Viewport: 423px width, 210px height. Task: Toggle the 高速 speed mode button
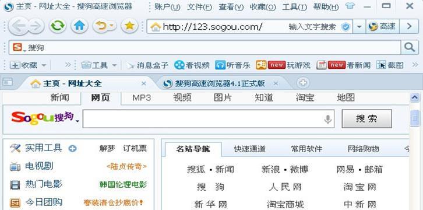click(382, 26)
